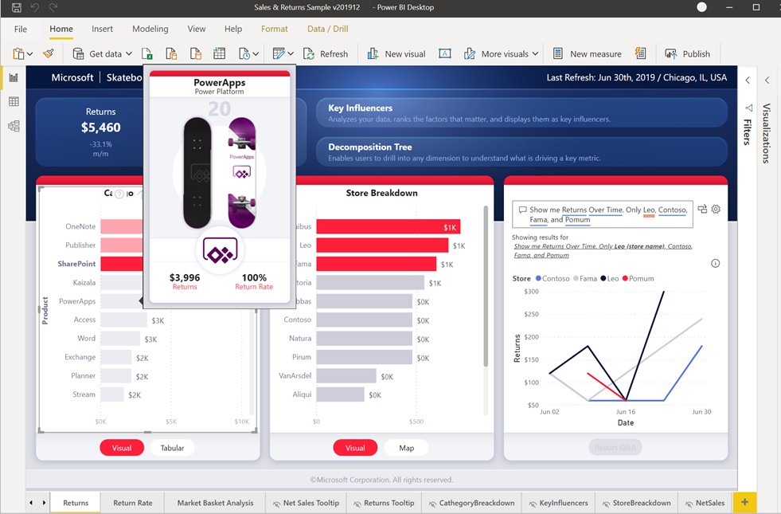The height and width of the screenshot is (514, 781).
Task: Click the Quick measure lightning icon
Action: [641, 53]
